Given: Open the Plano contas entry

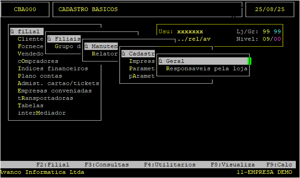Looking at the screenshot, I should click(40, 76).
